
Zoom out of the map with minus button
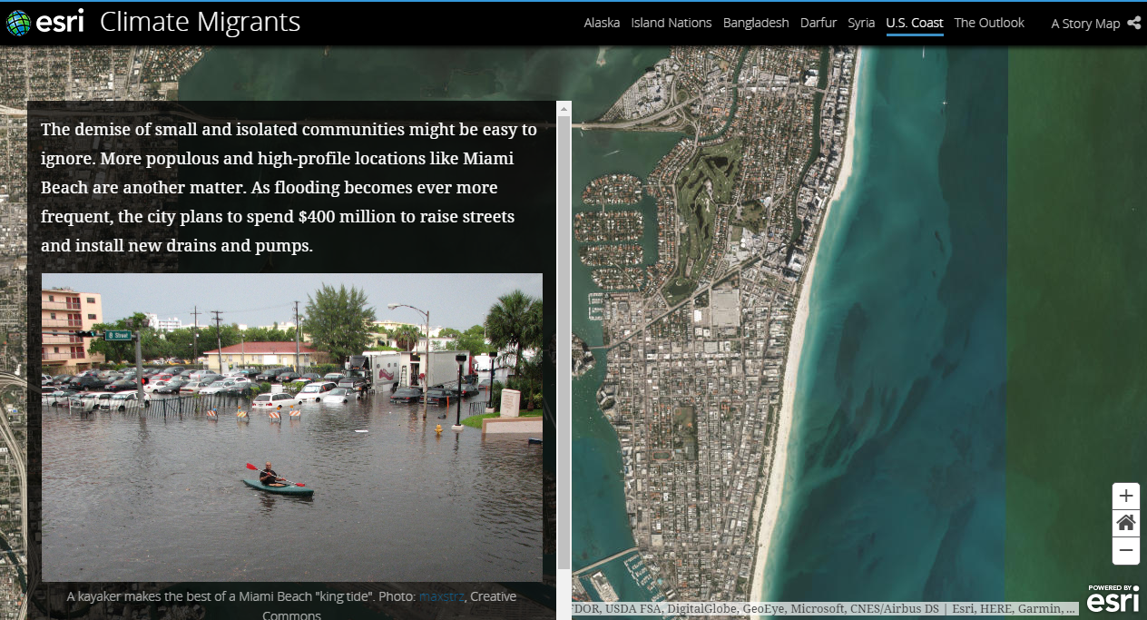click(1126, 550)
